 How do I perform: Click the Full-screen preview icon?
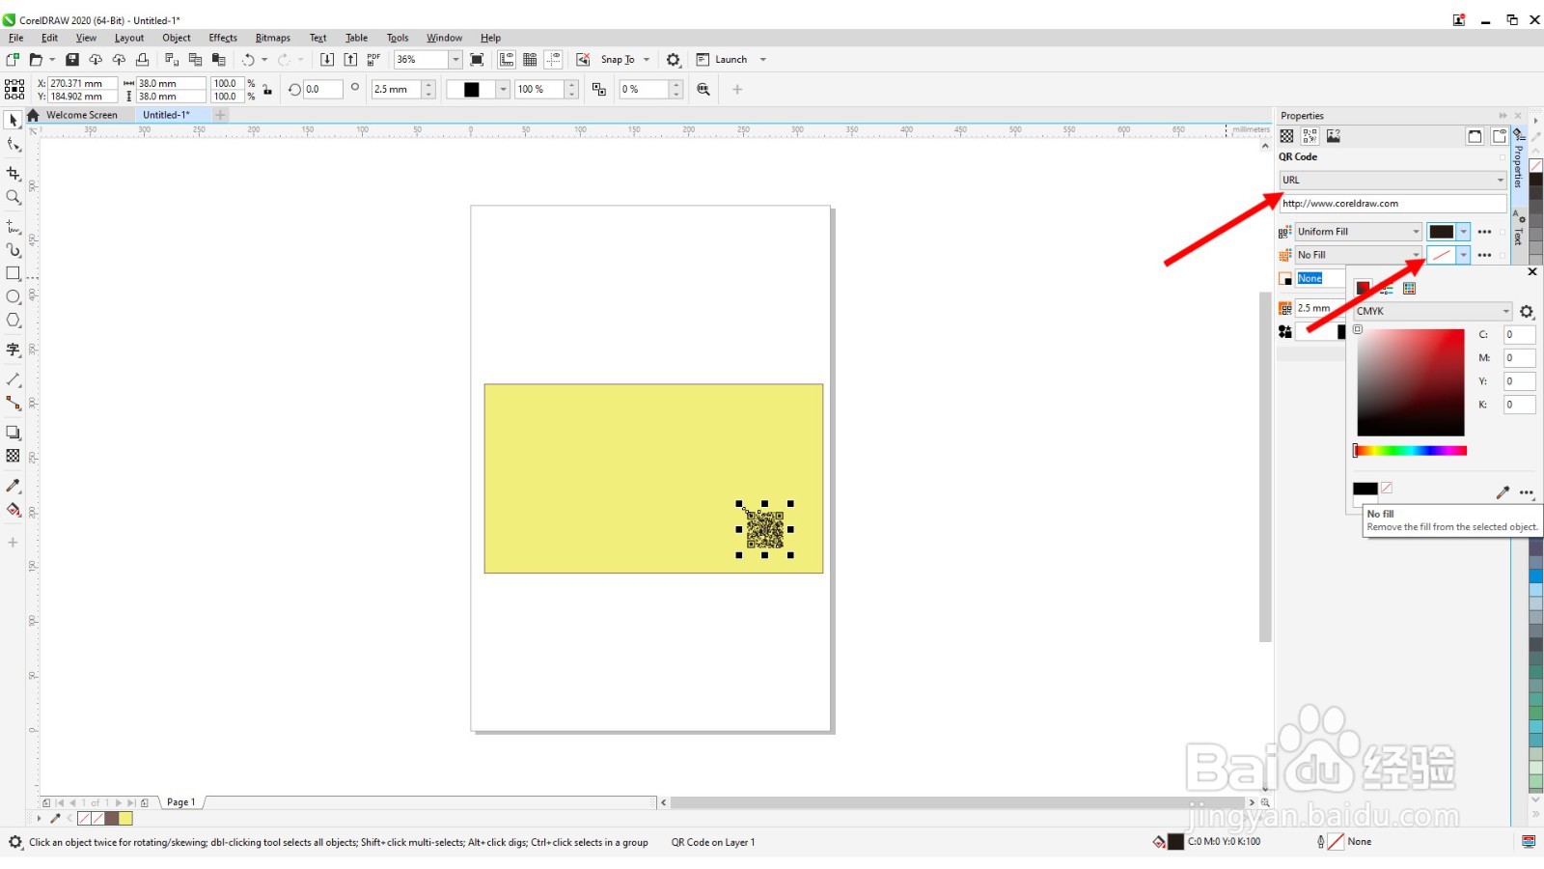(x=477, y=60)
